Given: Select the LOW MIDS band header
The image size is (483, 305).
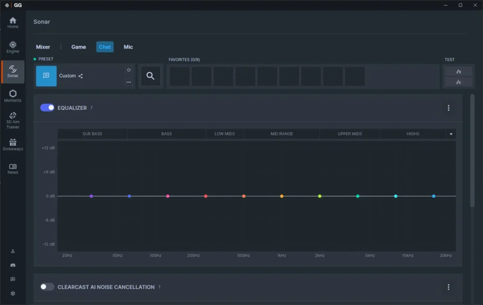Looking at the screenshot, I should tap(225, 134).
